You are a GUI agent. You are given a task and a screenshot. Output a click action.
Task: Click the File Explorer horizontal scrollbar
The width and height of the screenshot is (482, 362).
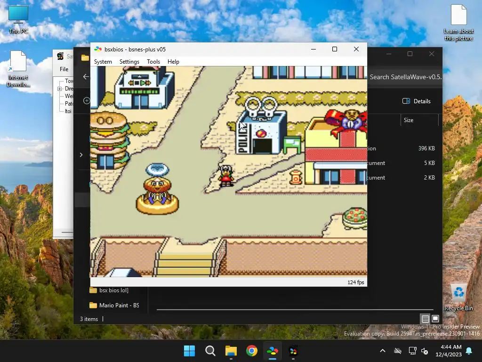295,309
